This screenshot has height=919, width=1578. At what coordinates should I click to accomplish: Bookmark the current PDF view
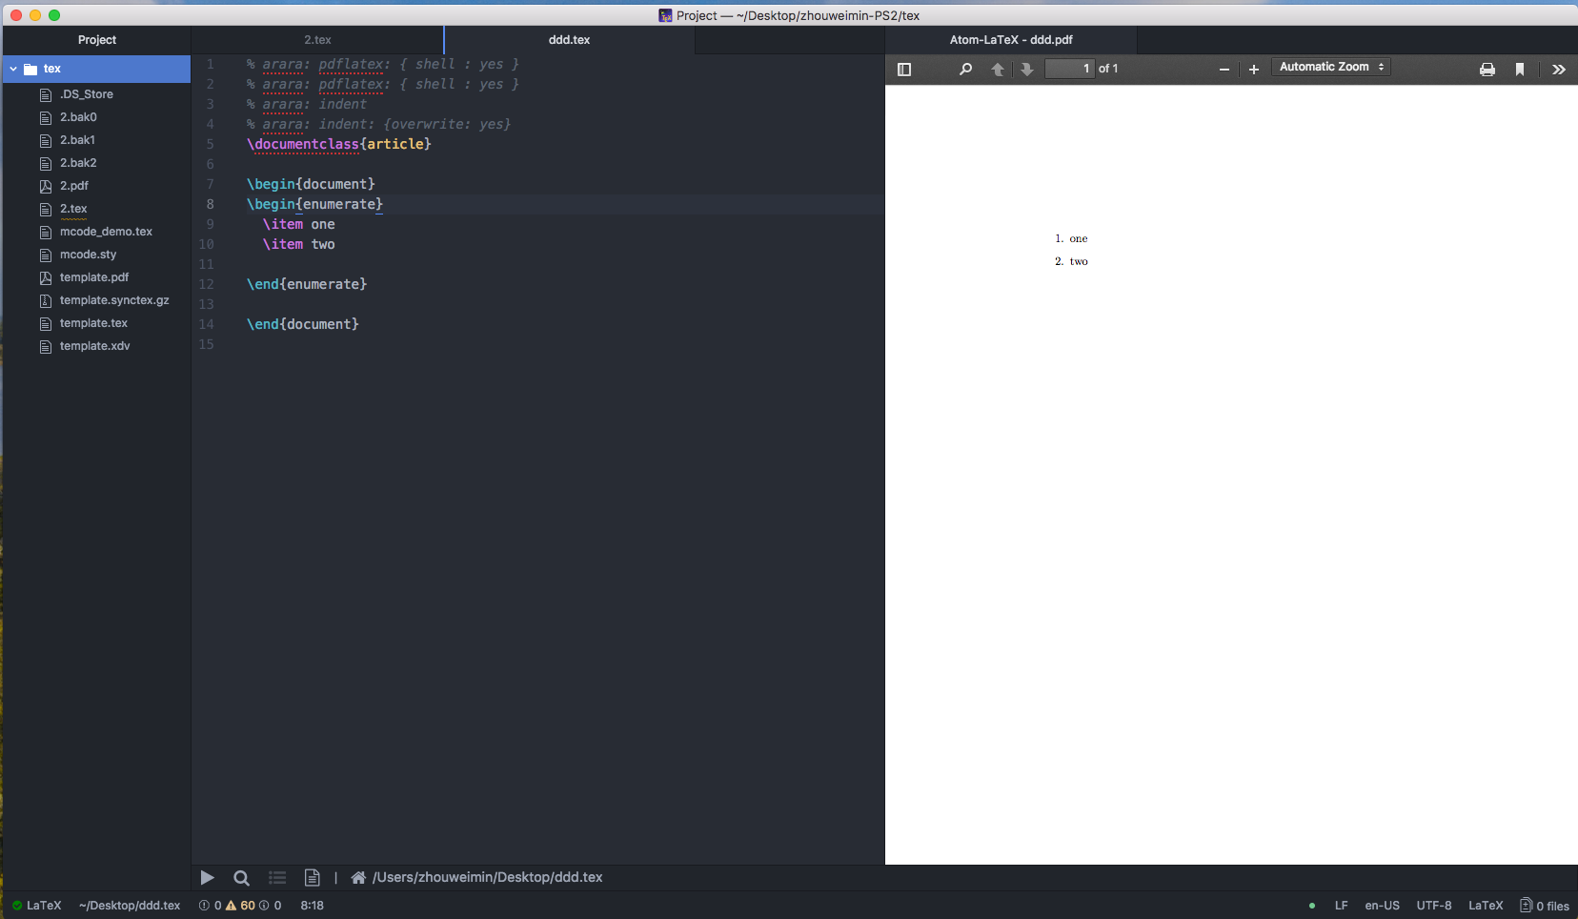1518,69
